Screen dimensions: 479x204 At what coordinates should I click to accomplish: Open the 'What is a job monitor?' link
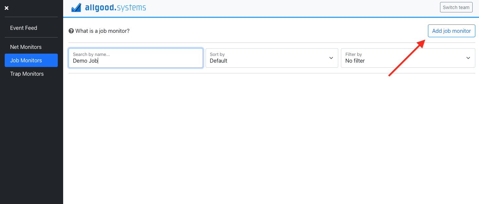coord(102,30)
